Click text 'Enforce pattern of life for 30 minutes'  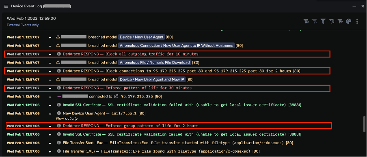(149, 88)
